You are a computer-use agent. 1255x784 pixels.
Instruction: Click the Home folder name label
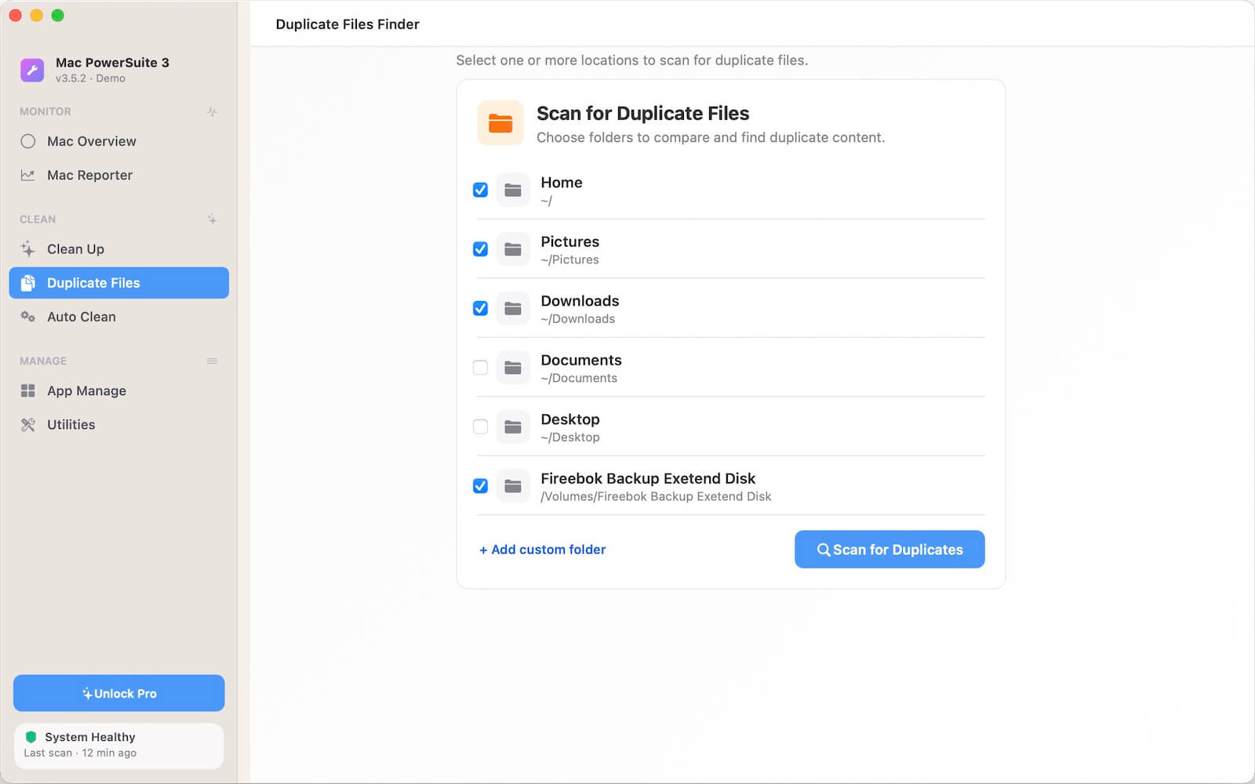562,183
